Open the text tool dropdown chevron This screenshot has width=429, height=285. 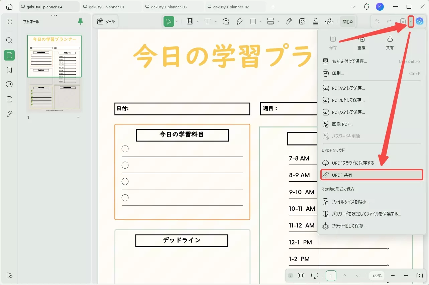pos(215,21)
